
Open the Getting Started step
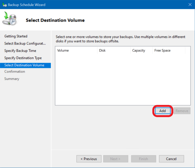click(x=16, y=36)
